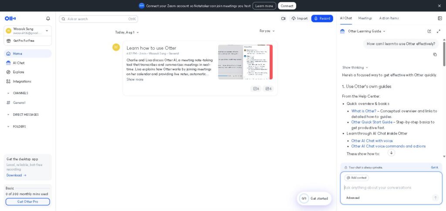Send the chat message arrow button
This screenshot has height=211, width=446.
(435, 198)
